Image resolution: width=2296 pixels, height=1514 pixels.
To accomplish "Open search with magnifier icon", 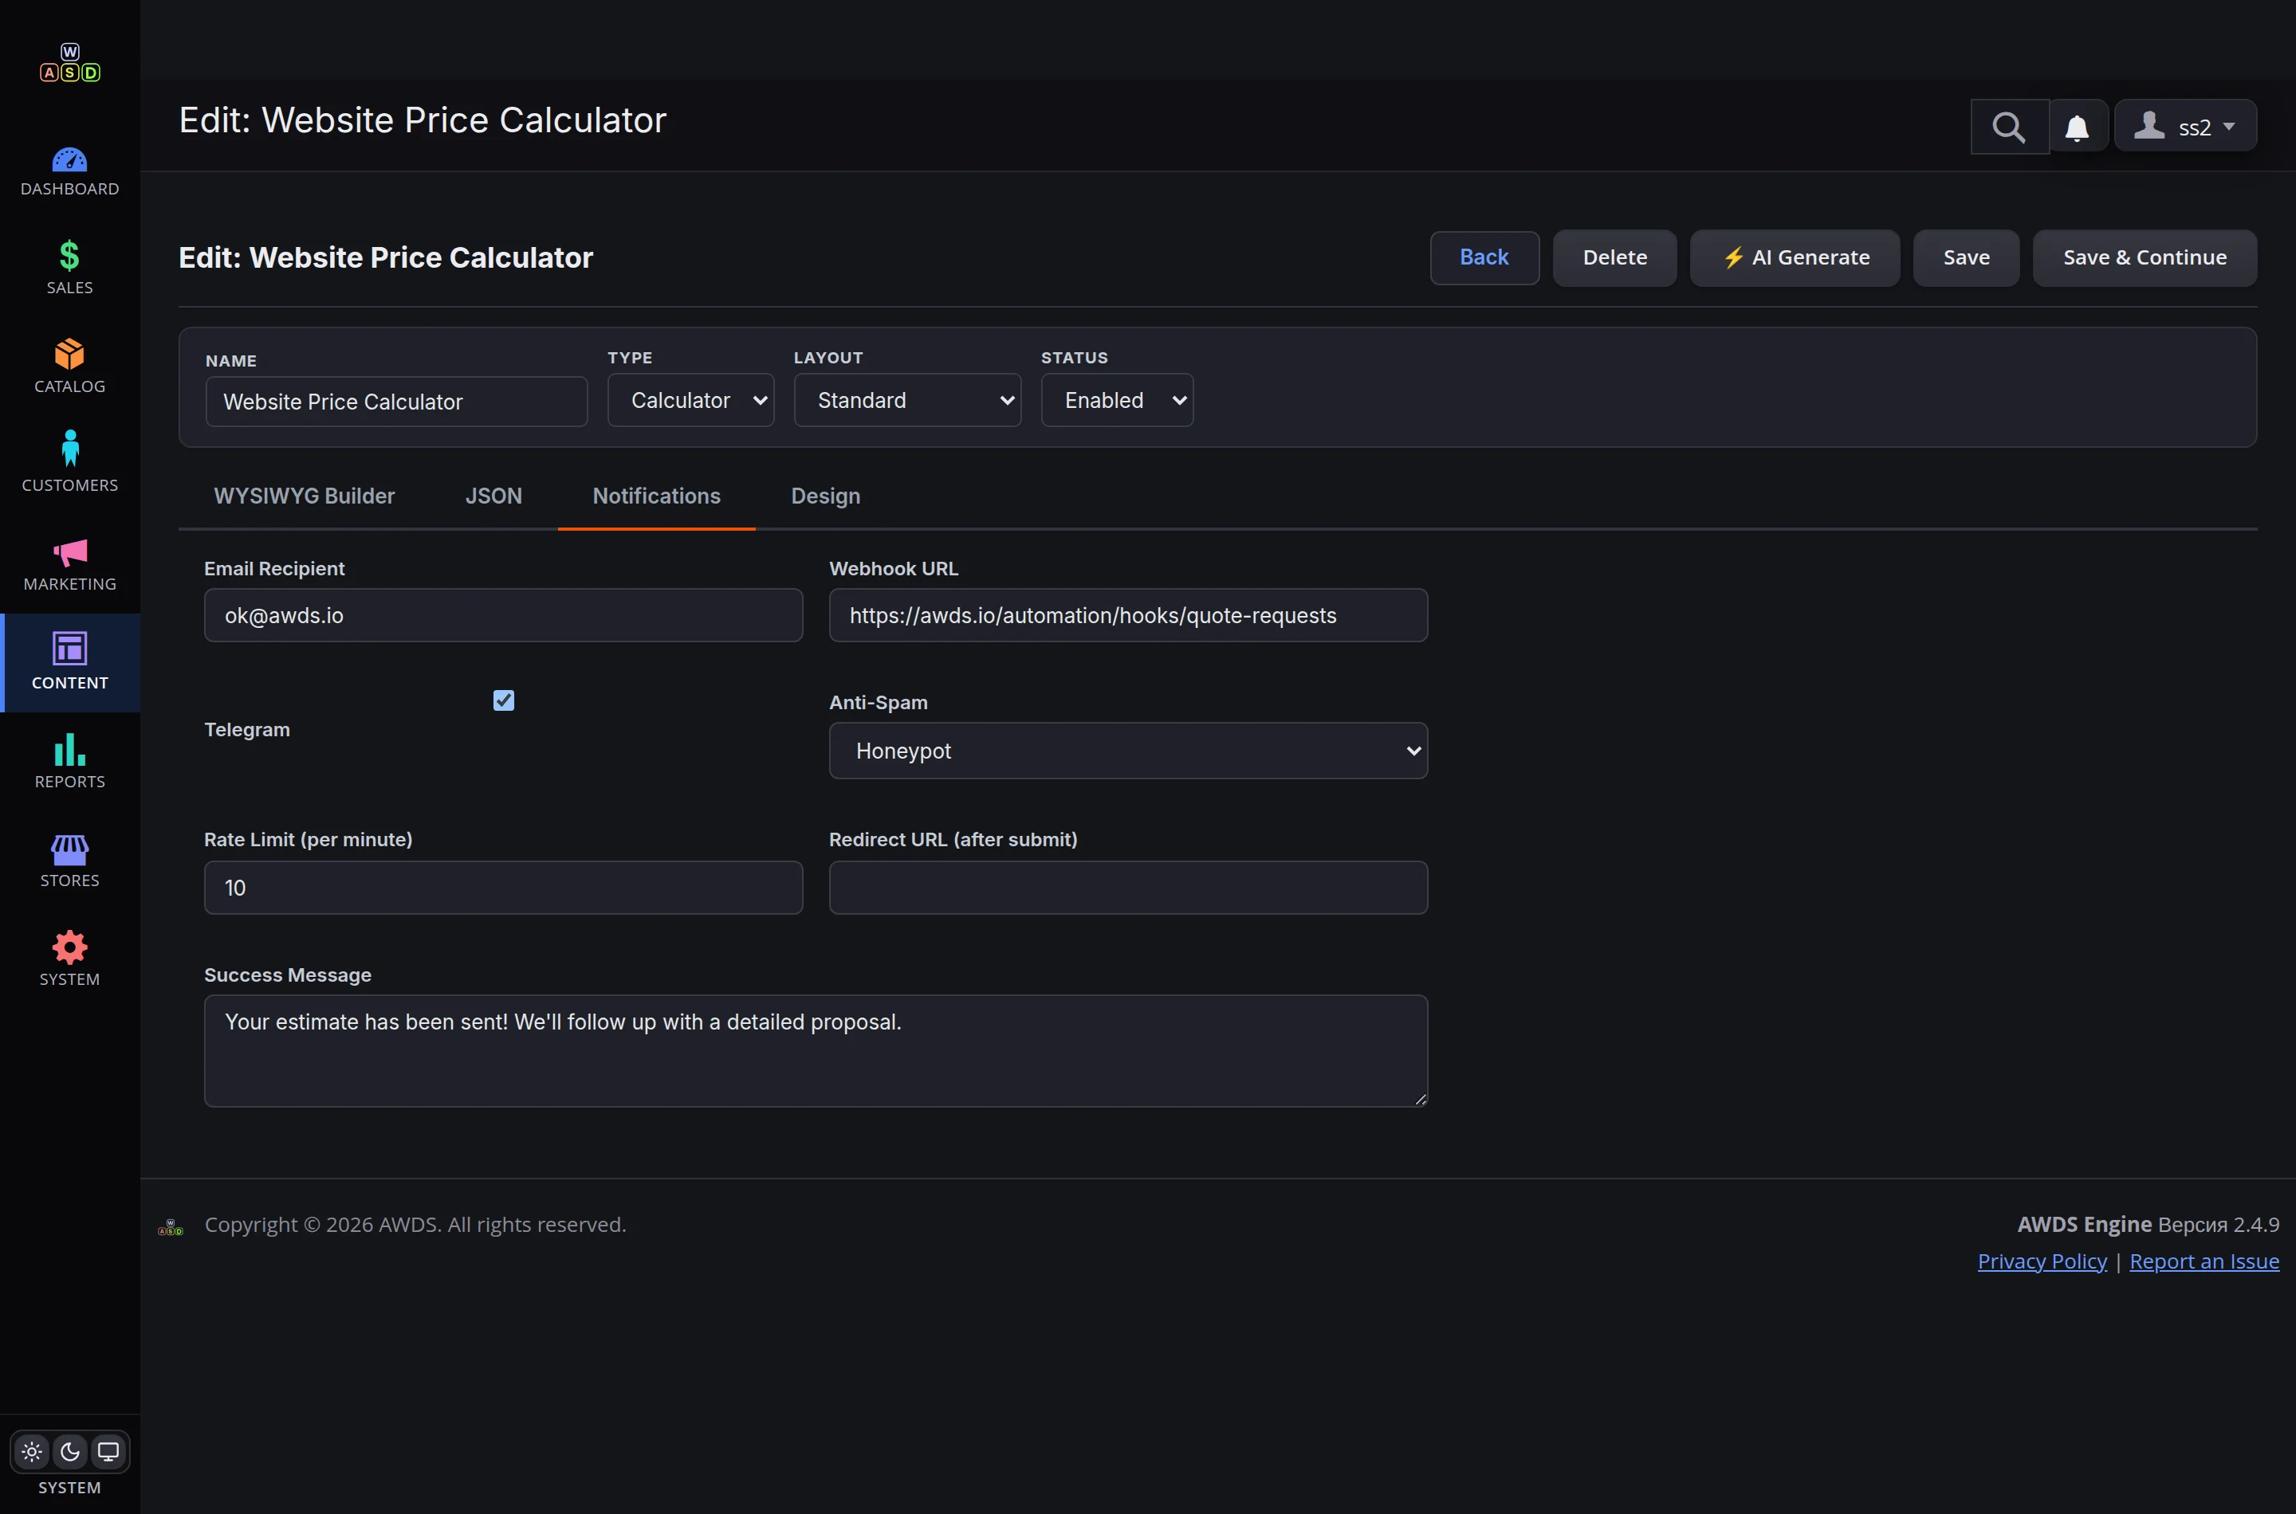I will [x=2009, y=127].
